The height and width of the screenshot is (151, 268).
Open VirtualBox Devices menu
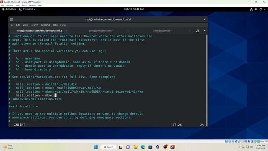[x=32, y=5]
